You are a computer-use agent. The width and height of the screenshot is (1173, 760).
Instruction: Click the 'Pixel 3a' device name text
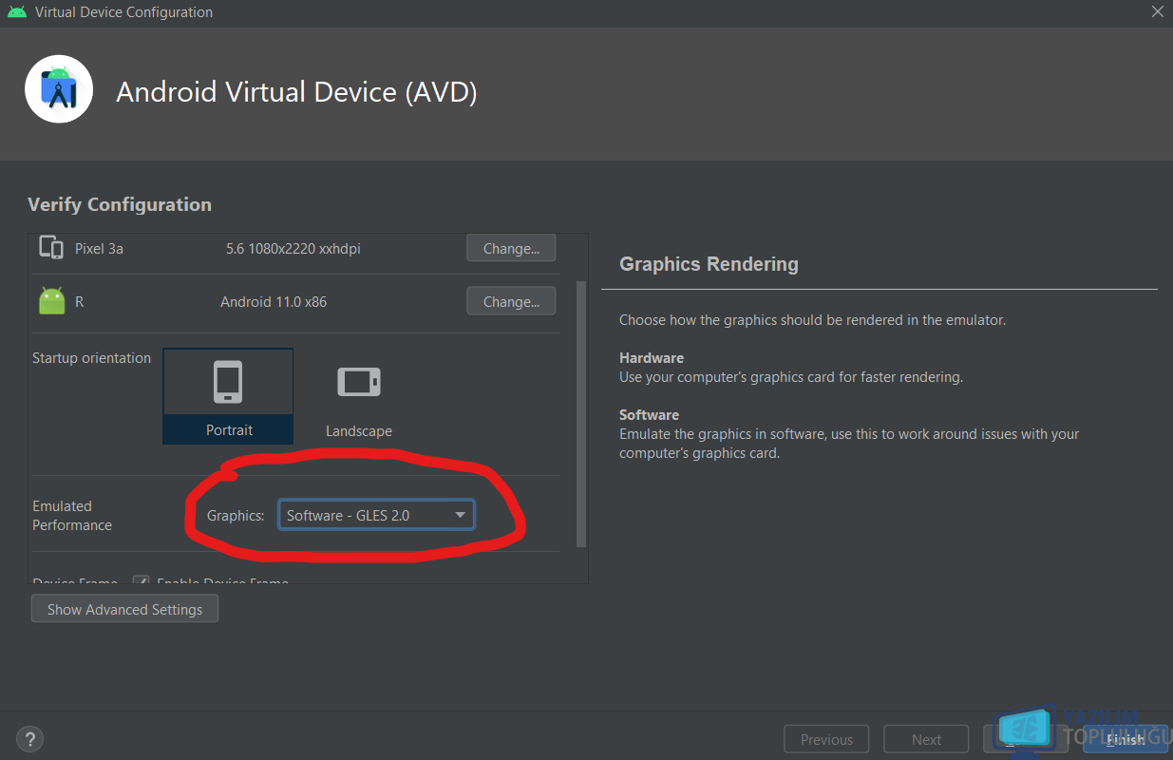[100, 248]
